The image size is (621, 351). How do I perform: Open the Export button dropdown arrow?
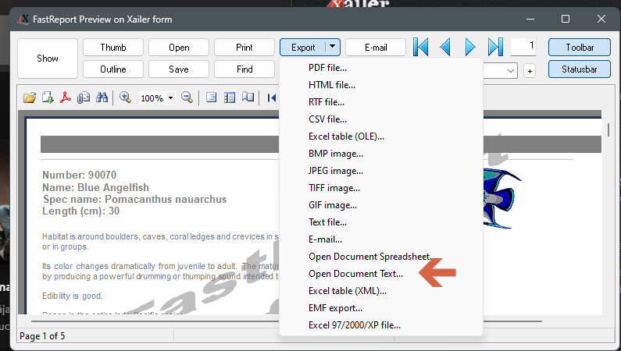pyautogui.click(x=333, y=47)
